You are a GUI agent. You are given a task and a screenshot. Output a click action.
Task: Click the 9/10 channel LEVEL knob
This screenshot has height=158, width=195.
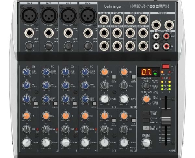(124, 99)
